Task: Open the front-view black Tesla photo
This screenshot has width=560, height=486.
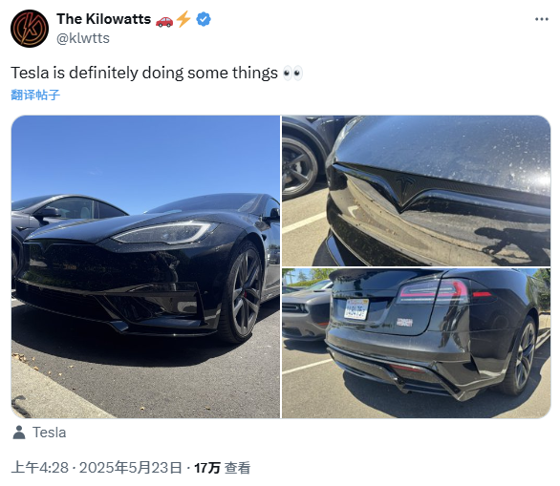Action: point(145,266)
